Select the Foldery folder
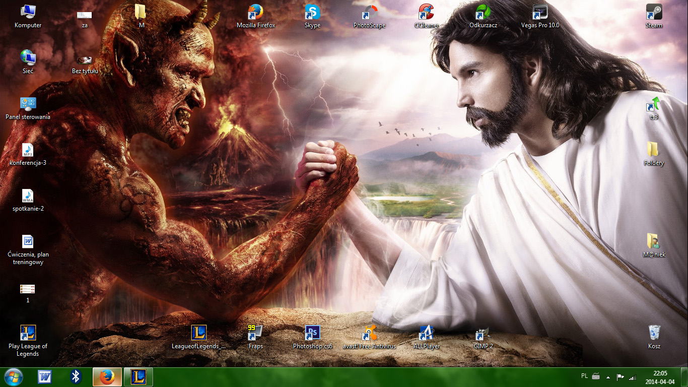 654,153
